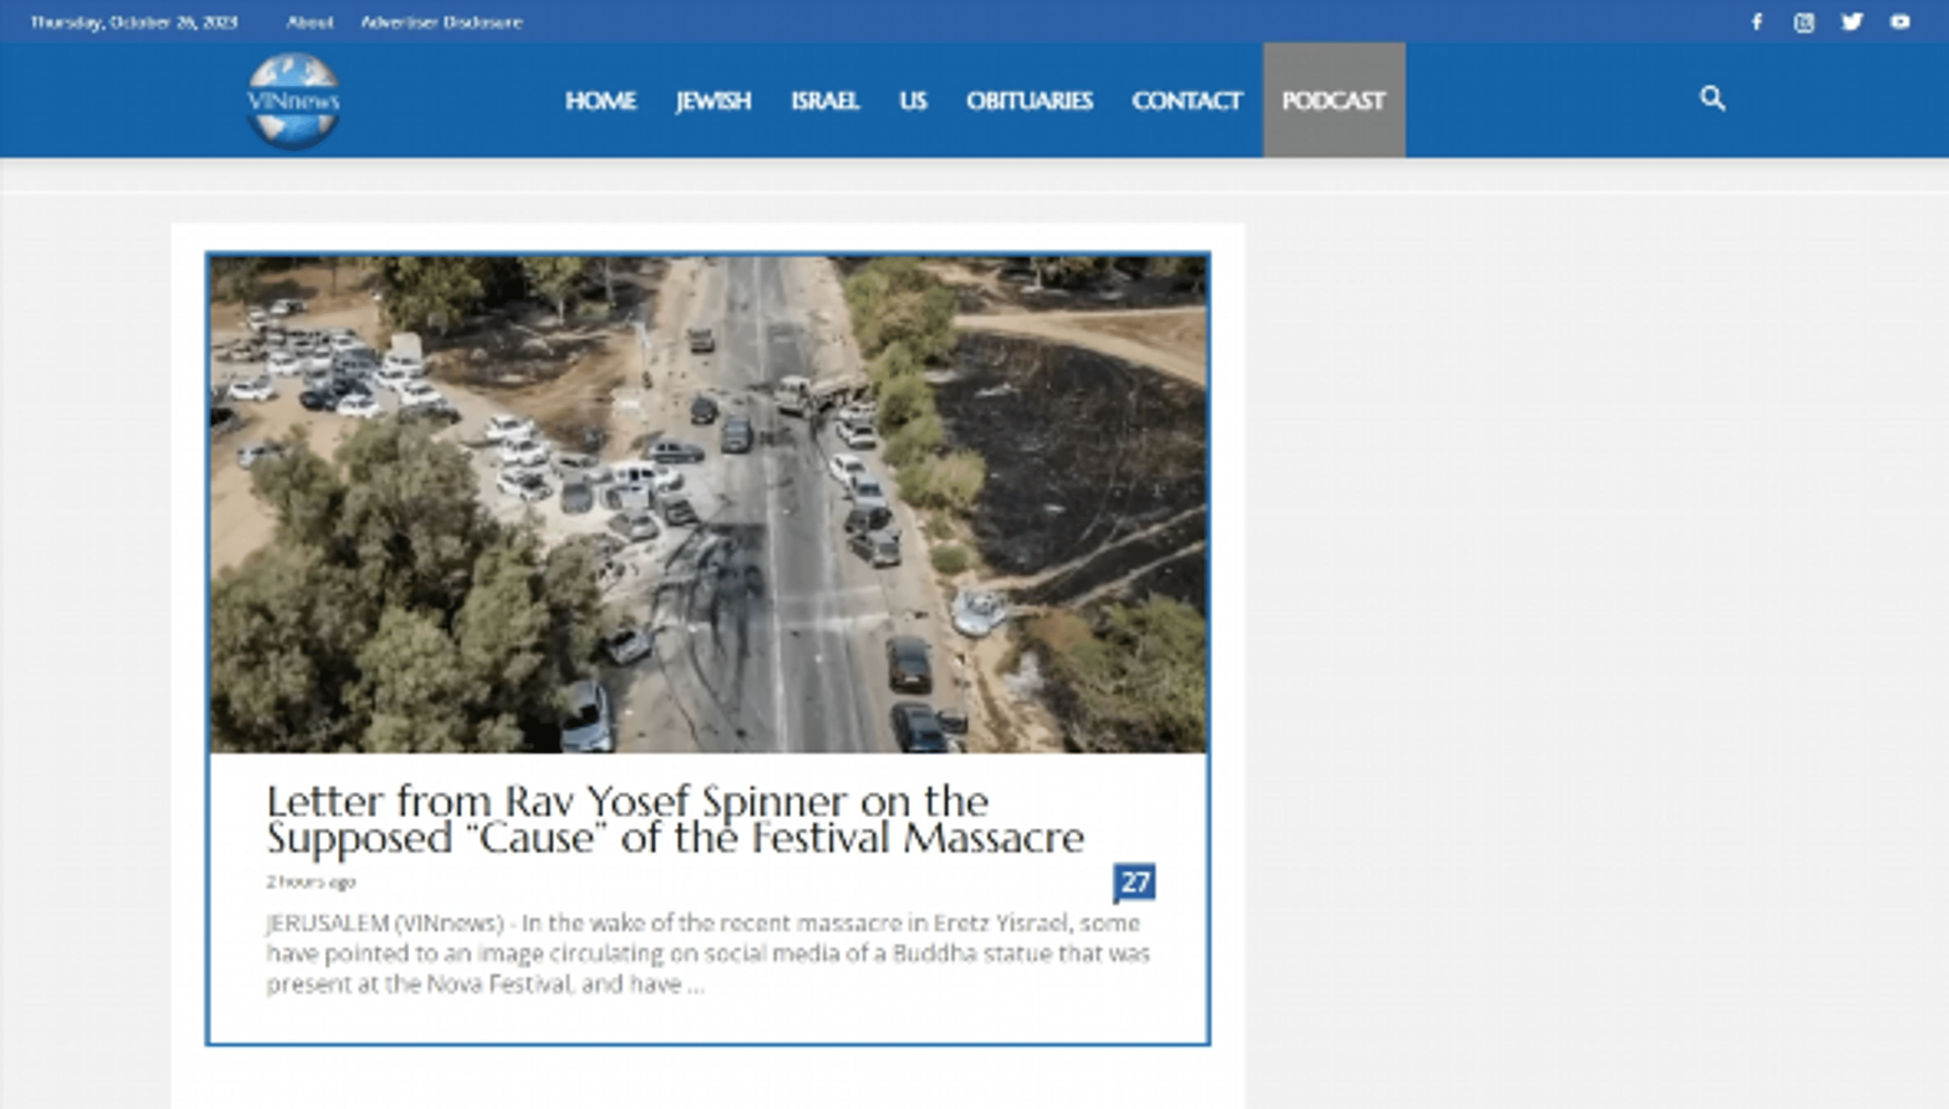Open the Instagram profile icon
This screenshot has width=1949, height=1109.
[1803, 22]
